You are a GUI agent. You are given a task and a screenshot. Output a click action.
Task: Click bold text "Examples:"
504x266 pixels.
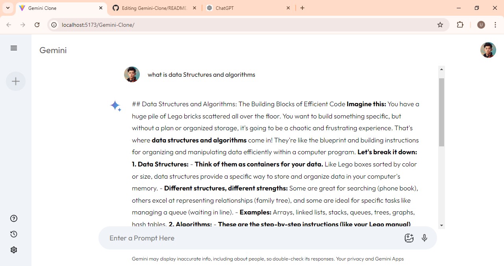point(256,212)
